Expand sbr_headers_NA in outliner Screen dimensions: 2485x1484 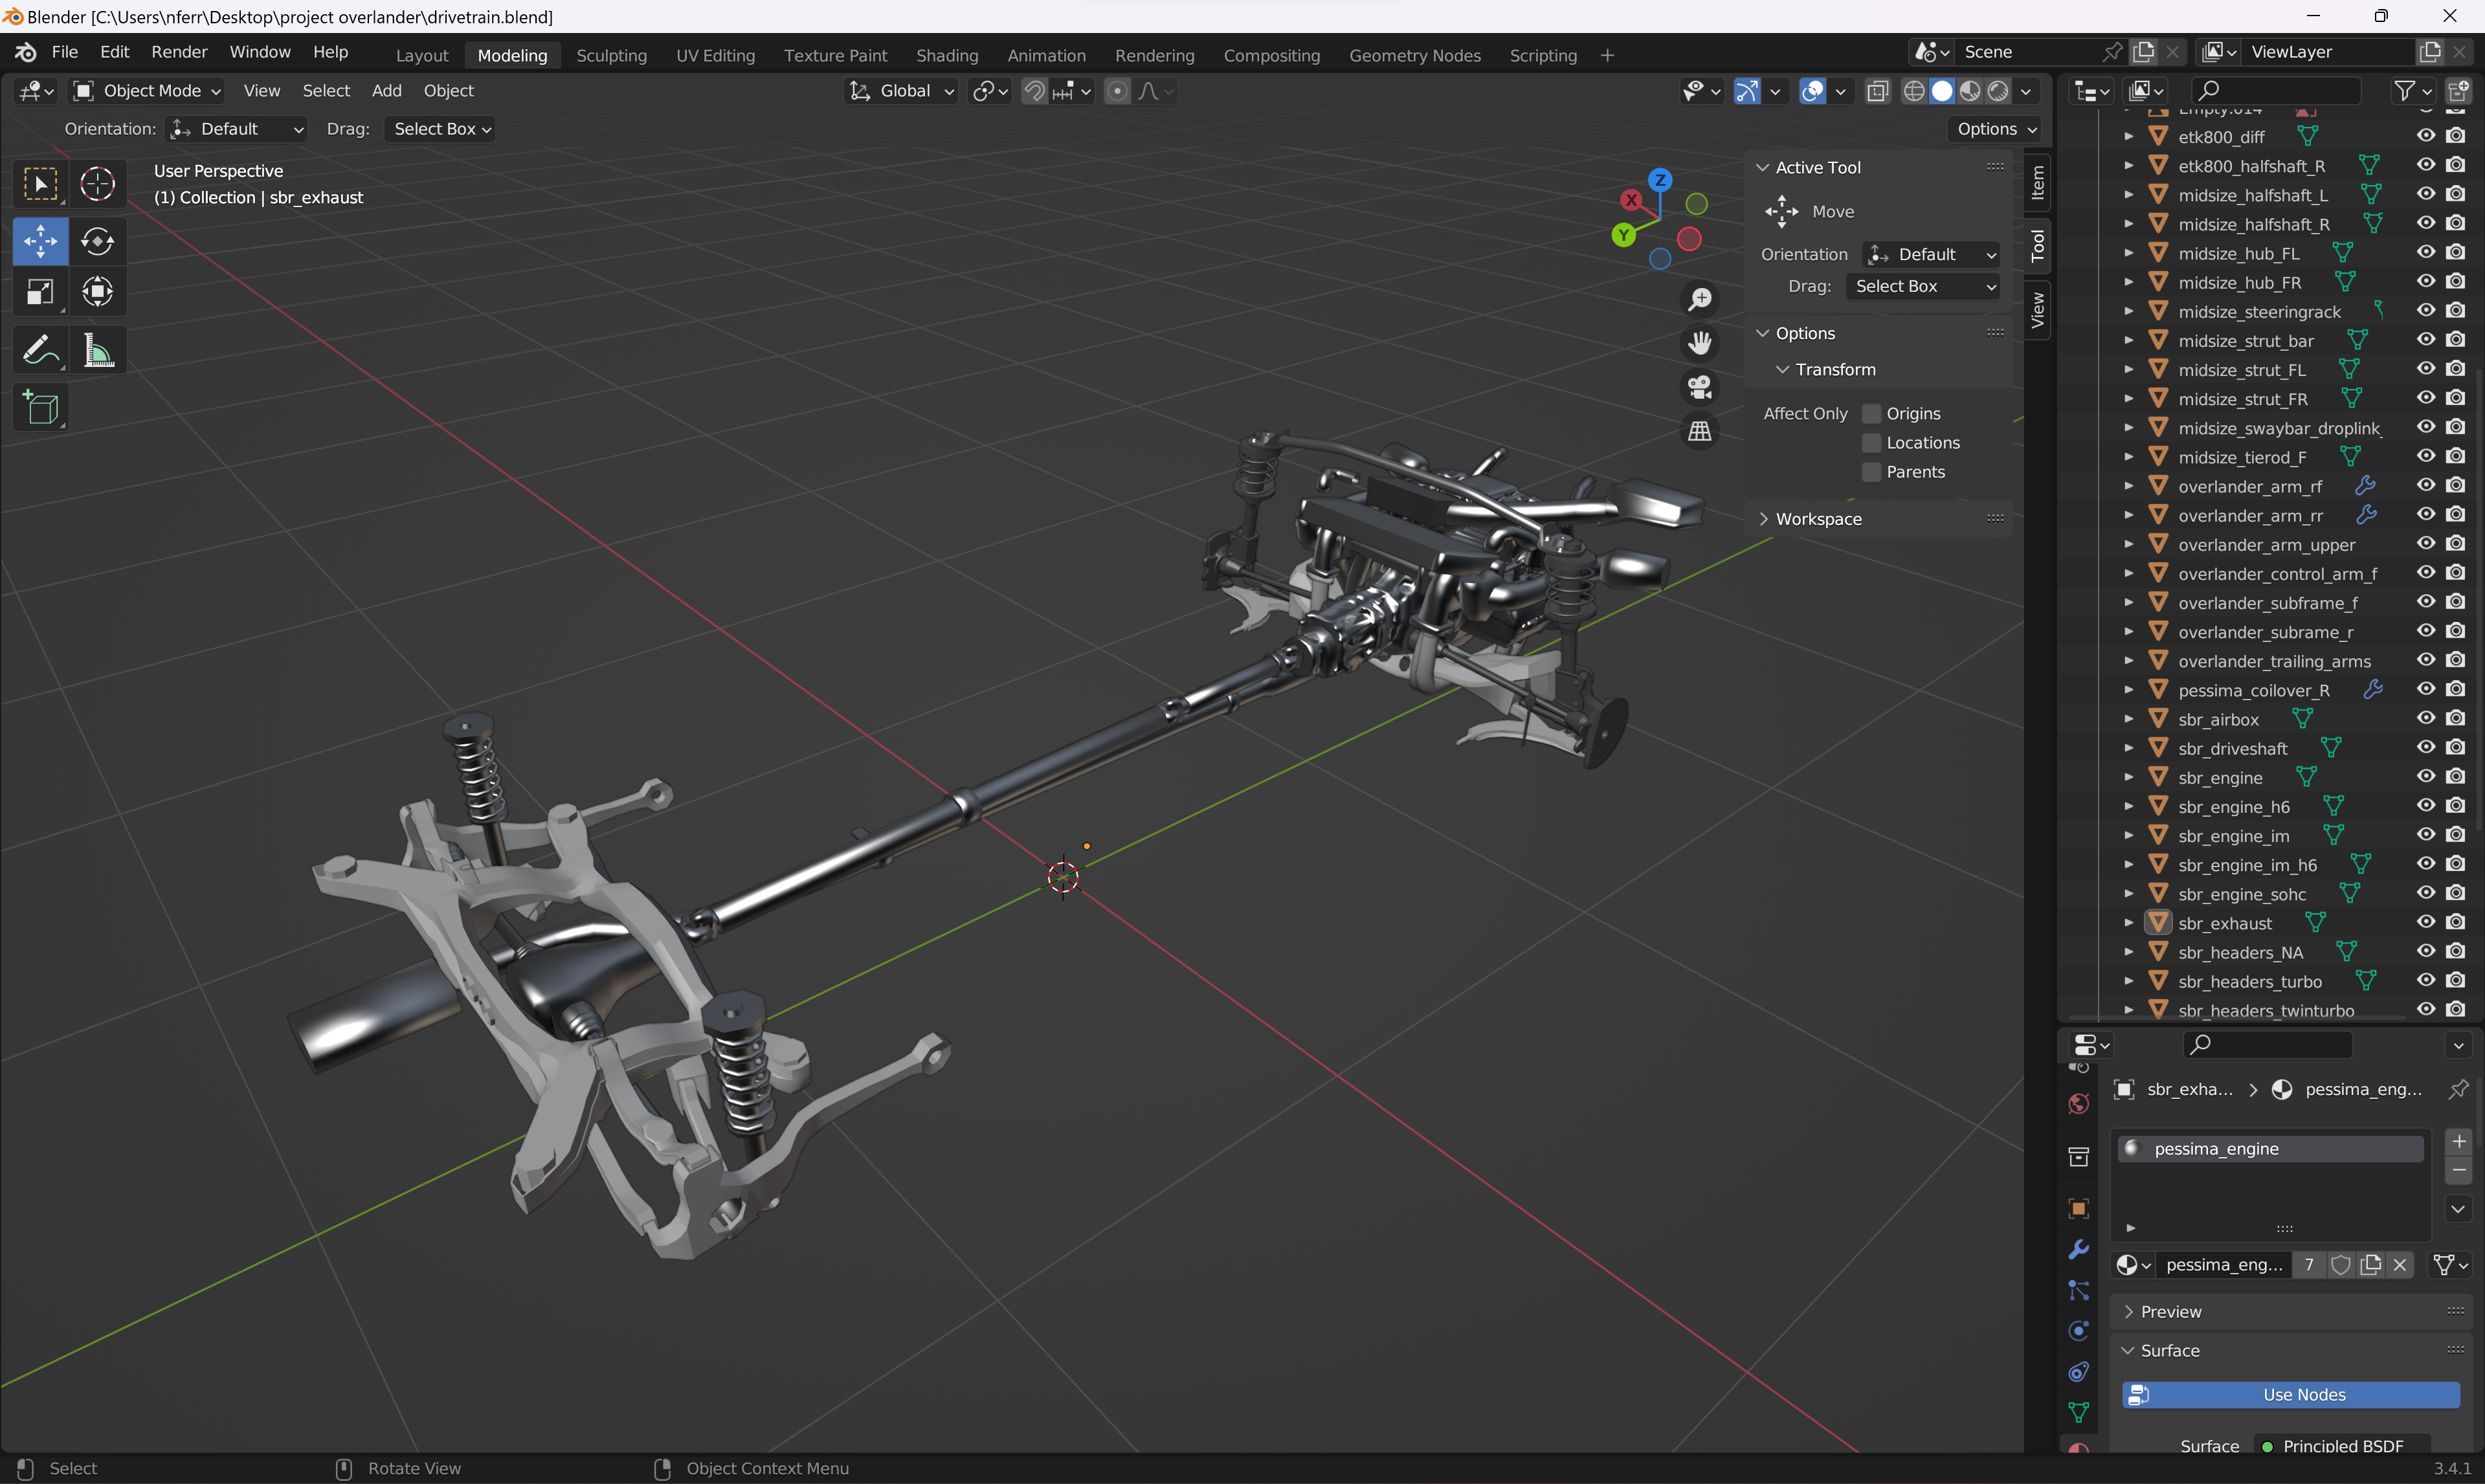(x=2129, y=953)
